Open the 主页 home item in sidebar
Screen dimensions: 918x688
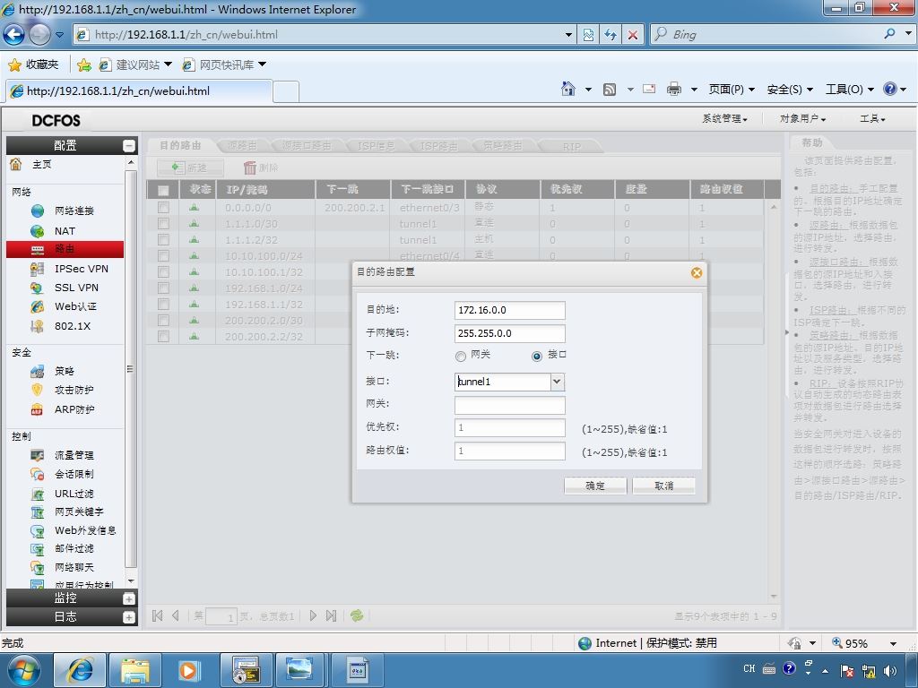pyautogui.click(x=41, y=165)
